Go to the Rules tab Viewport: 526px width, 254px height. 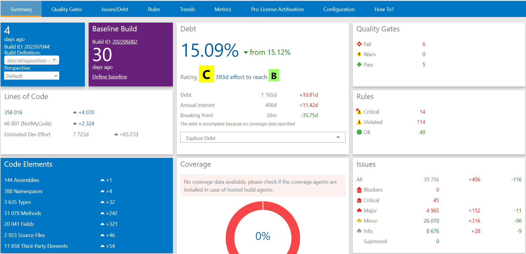pyautogui.click(x=154, y=9)
